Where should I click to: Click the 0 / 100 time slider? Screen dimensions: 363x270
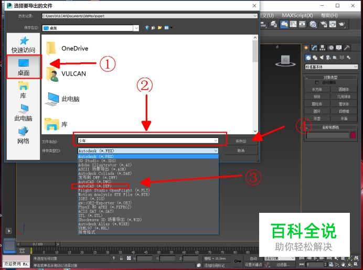38,244
